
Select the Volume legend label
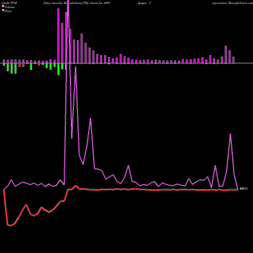pyautogui.click(x=10, y=7)
